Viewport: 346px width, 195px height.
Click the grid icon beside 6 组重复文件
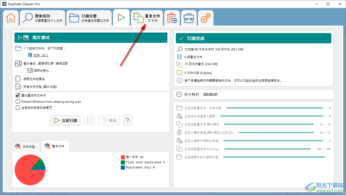[x=180, y=57]
